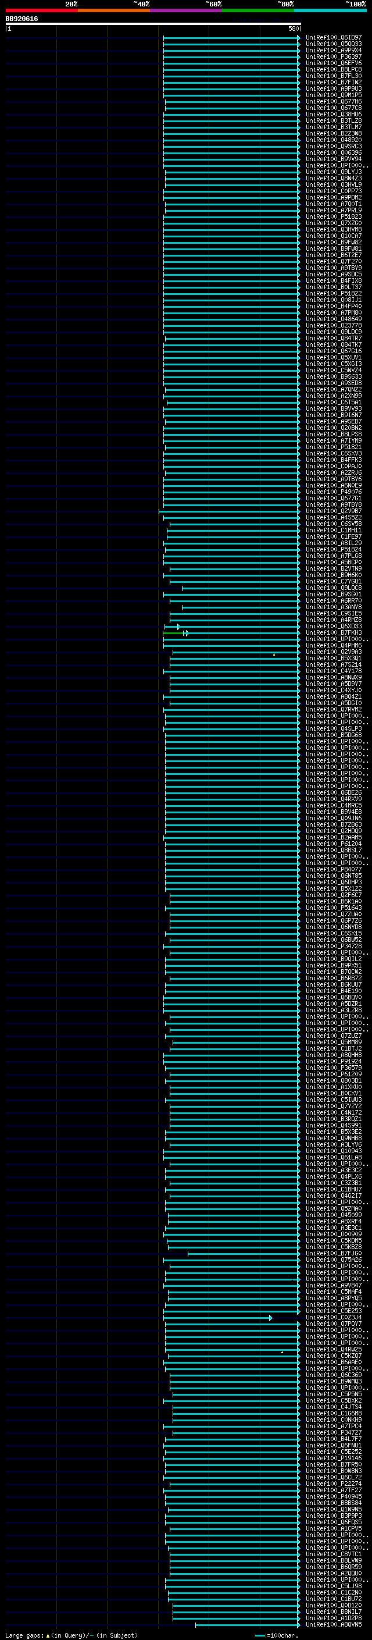Open hit UniRef100_Q6ID97

point(334,38)
